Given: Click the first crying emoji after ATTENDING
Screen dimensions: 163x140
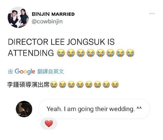Looking at the screenshot, I should pyautogui.click(x=61, y=53).
